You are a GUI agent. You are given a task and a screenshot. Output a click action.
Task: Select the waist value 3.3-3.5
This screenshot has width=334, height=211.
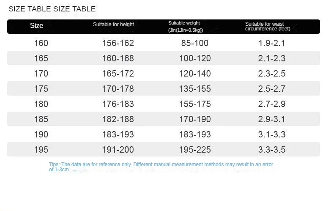pos(272,150)
